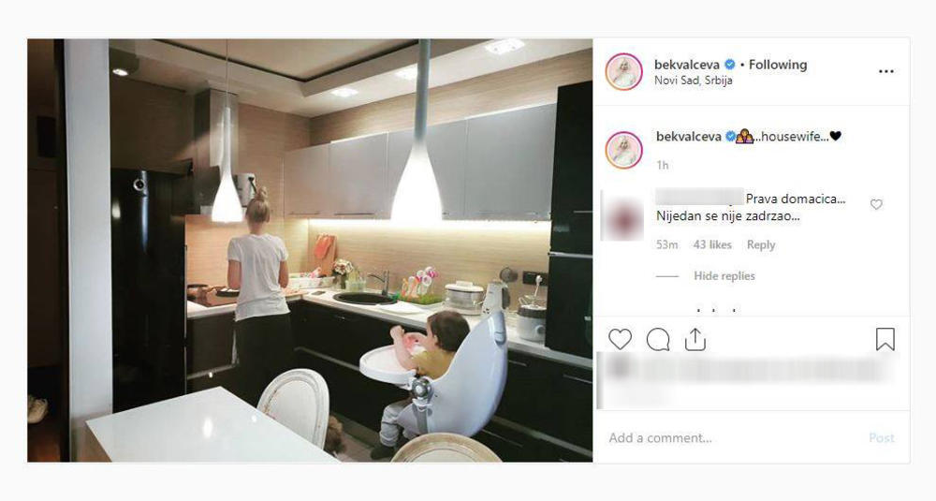Click the Post comment button
Screen dimensions: 936x501
(x=881, y=437)
